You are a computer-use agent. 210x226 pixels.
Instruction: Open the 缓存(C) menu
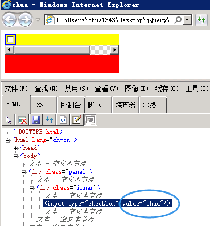tap(167, 89)
